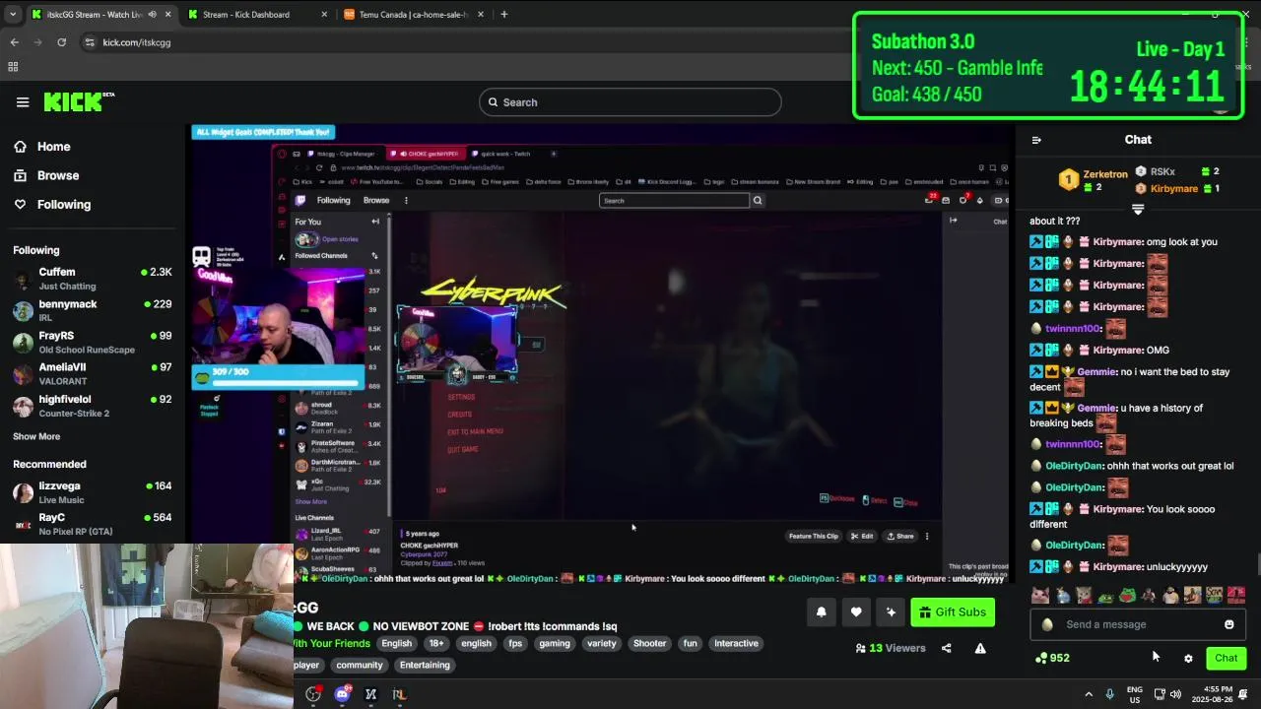1261x709 pixels.
Task: Focus the Kick search field
Action: click(x=630, y=102)
